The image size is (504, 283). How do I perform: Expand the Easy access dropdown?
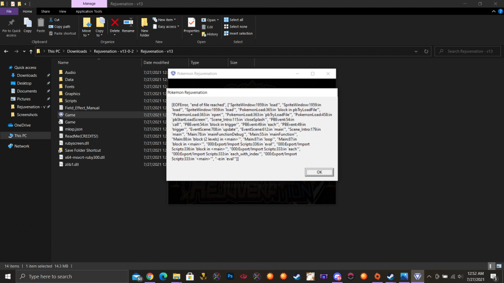pos(167,27)
